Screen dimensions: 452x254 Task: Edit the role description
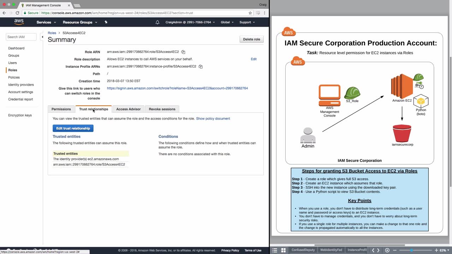(x=254, y=59)
